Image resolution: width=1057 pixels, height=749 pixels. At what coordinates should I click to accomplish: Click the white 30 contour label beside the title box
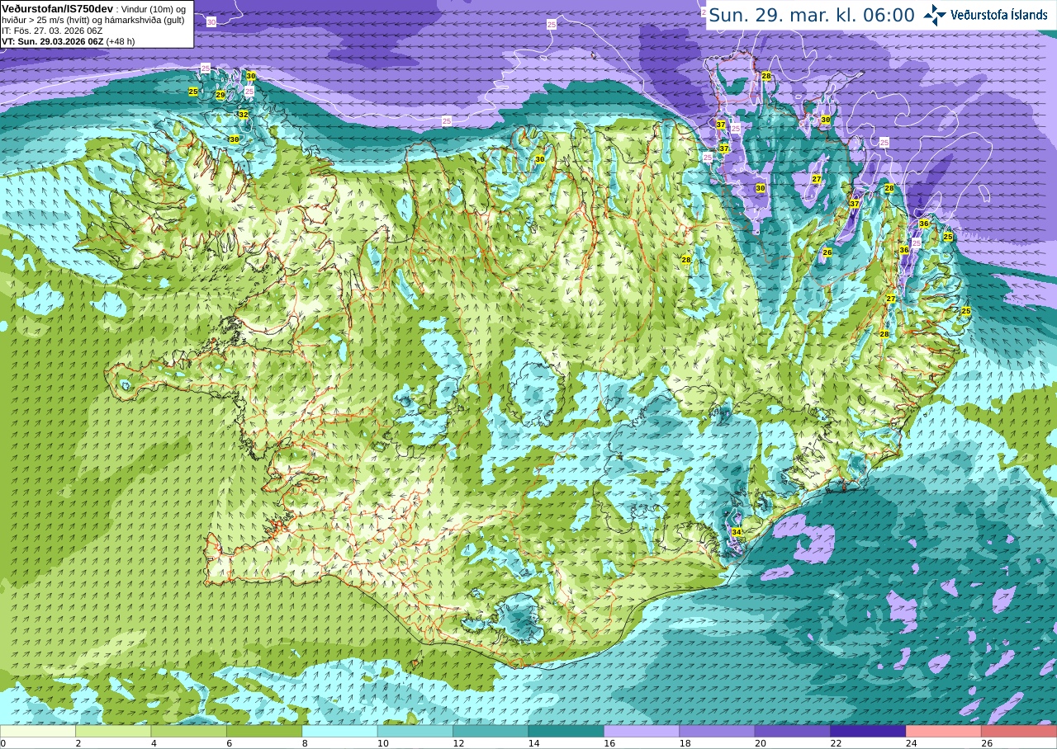coord(211,22)
